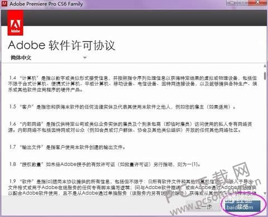The width and height of the screenshot is (268, 217).
Task: Click the 1.6 "内部网络" definition paragraph
Action: (x=130, y=127)
